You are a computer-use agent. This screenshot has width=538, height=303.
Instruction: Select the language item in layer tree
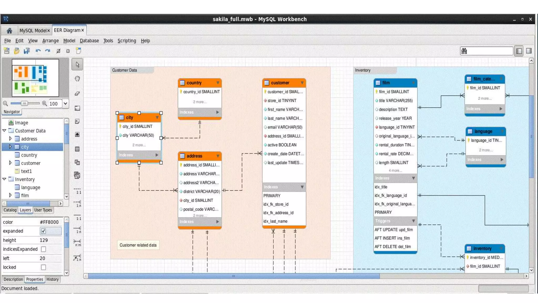point(30,187)
